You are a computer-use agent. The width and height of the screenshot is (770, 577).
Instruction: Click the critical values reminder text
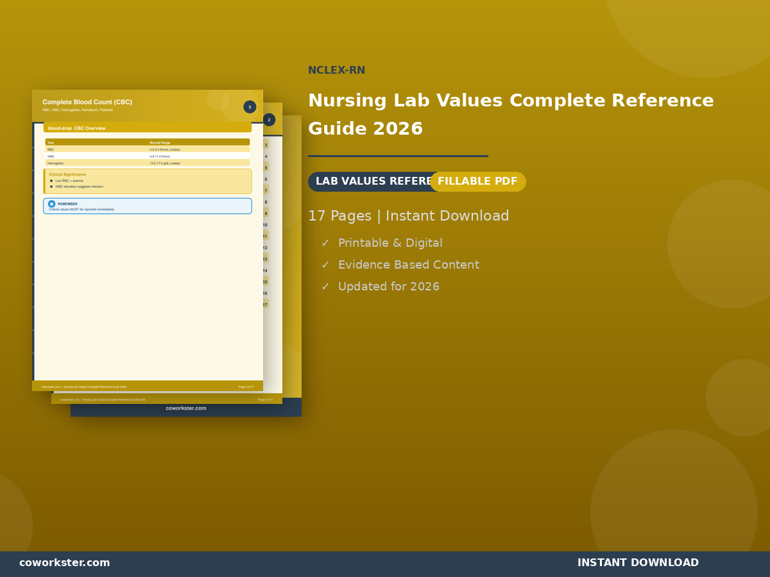[81, 210]
